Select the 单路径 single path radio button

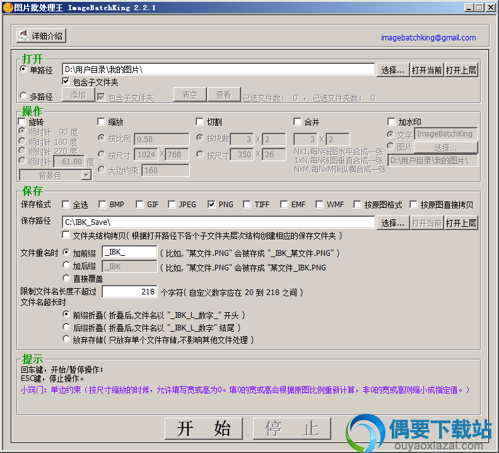[x=23, y=69]
